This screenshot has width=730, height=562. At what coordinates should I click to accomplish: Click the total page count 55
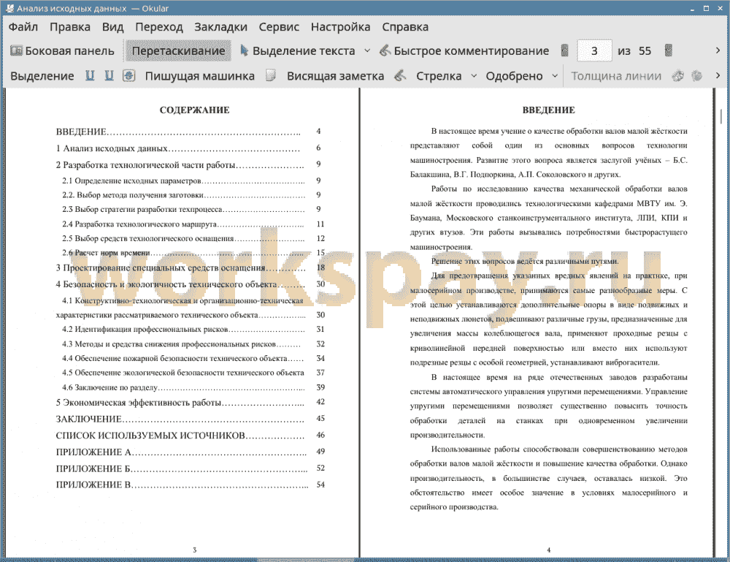645,51
